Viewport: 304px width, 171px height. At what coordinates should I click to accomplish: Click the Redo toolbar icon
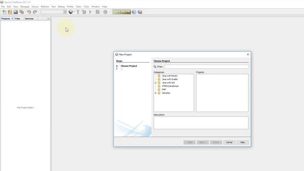pos(35,12)
